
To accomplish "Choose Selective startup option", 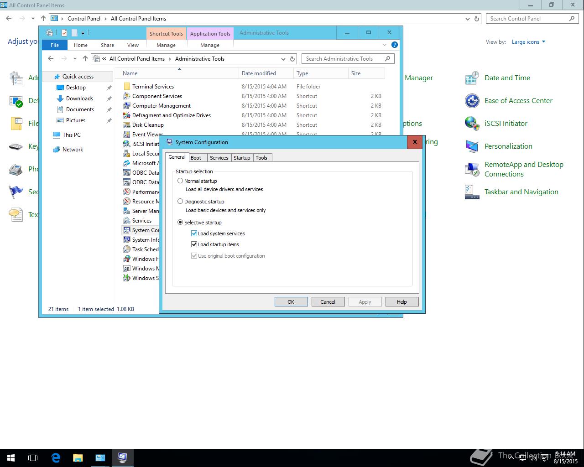I will pyautogui.click(x=180, y=223).
